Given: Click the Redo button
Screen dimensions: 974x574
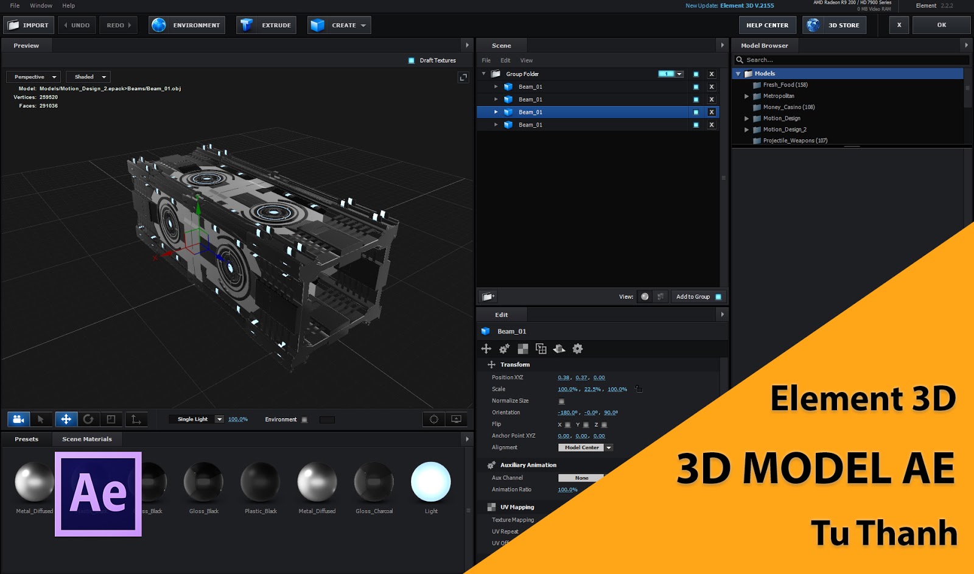Looking at the screenshot, I should point(119,25).
